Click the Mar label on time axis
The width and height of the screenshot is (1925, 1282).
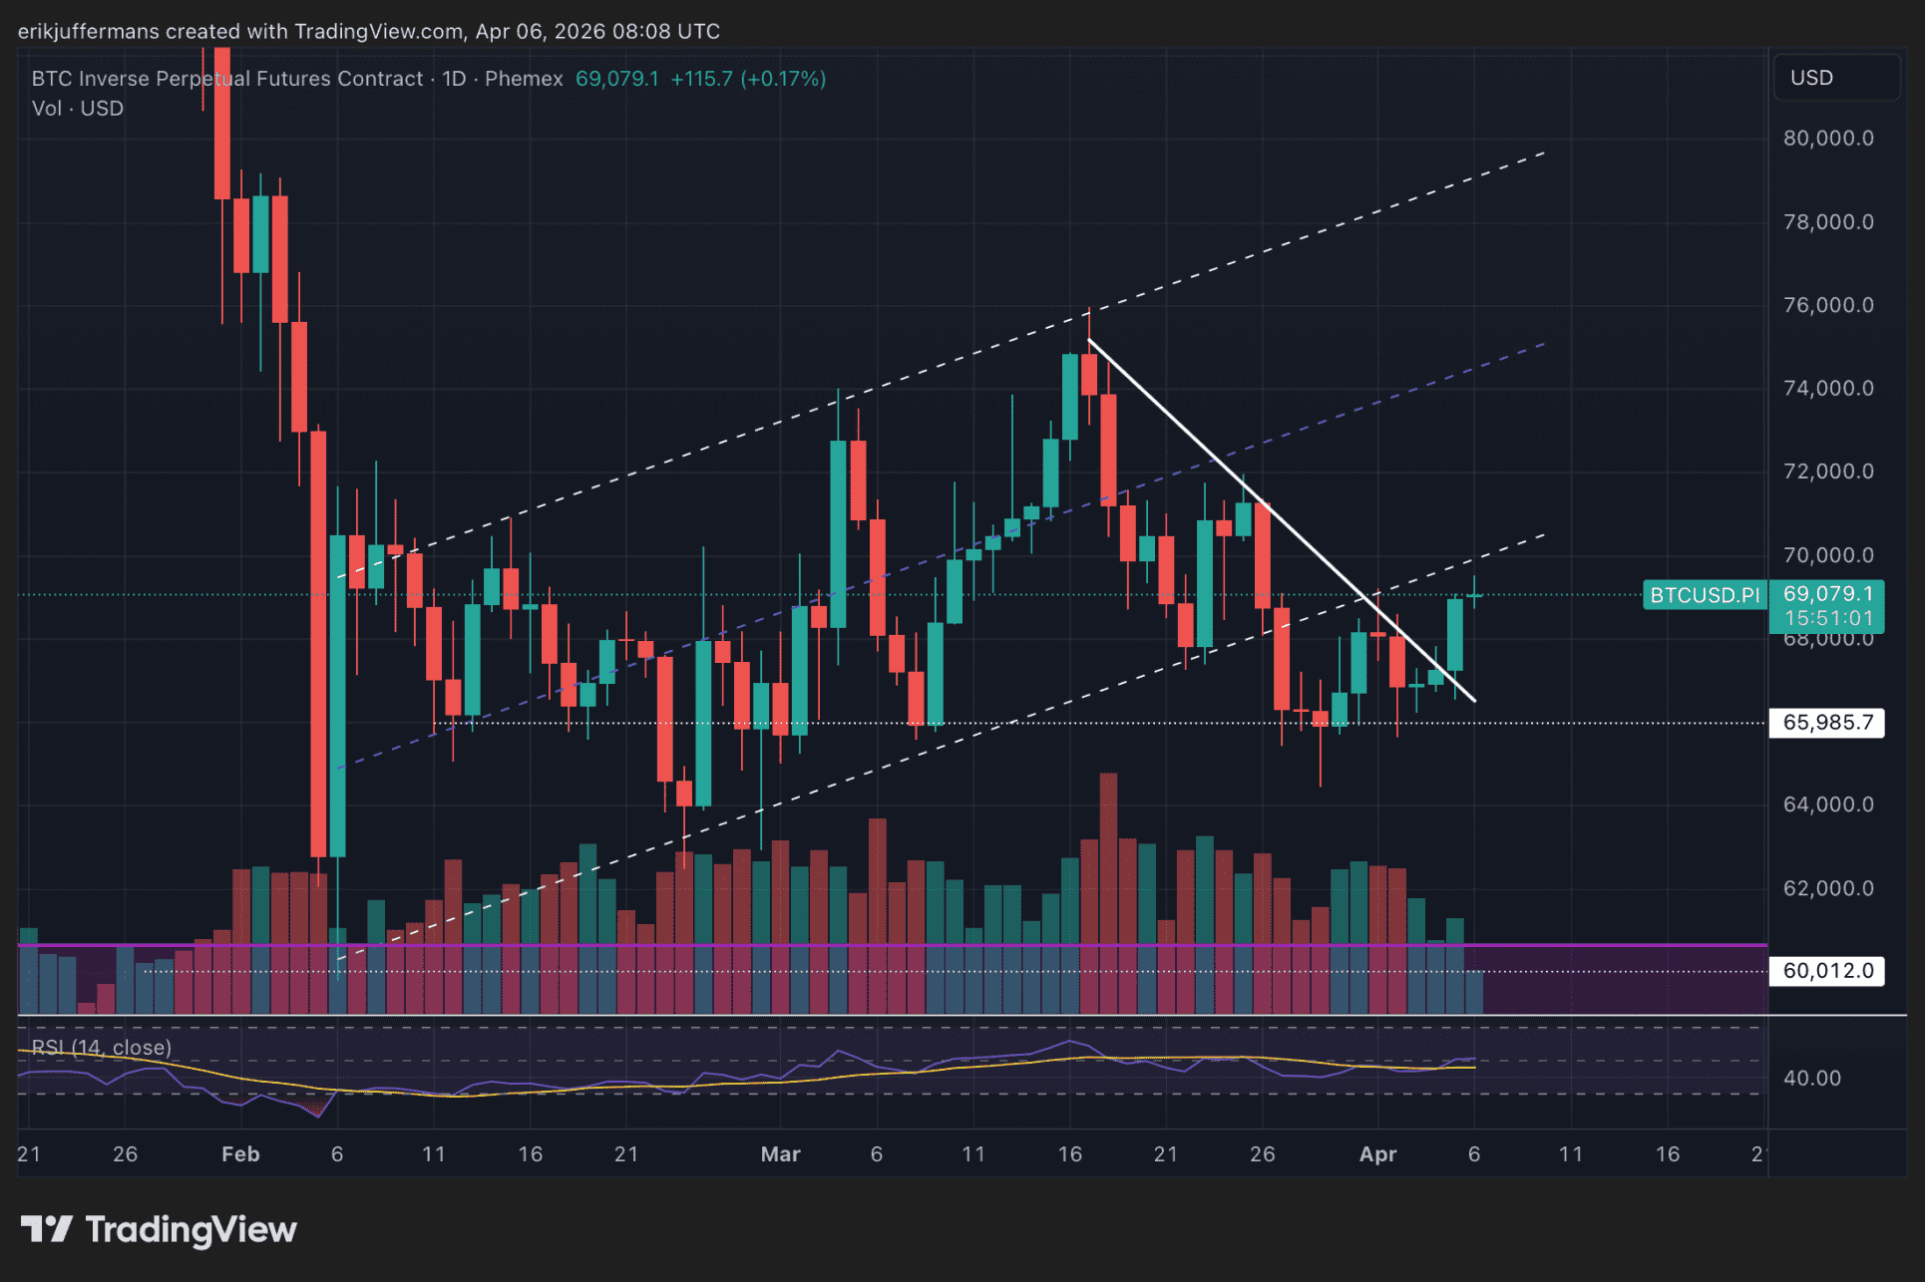coord(780,1154)
